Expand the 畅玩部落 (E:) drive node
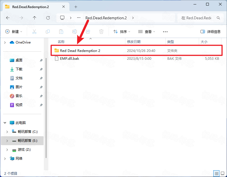 click(7, 141)
